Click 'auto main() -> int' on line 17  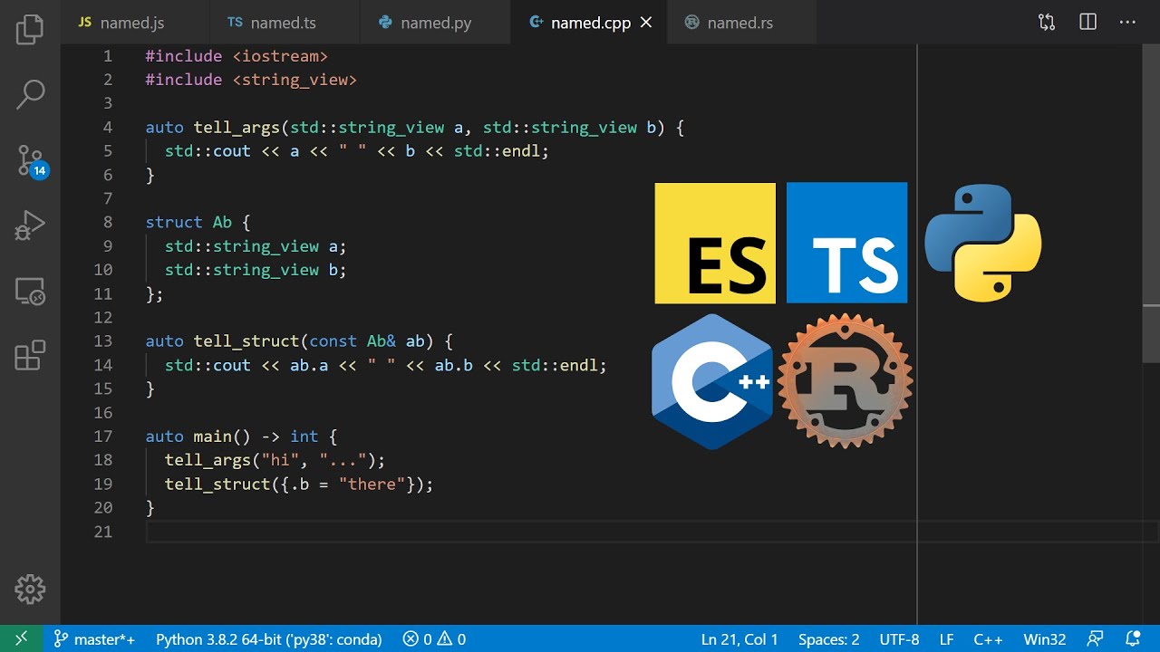click(x=232, y=436)
